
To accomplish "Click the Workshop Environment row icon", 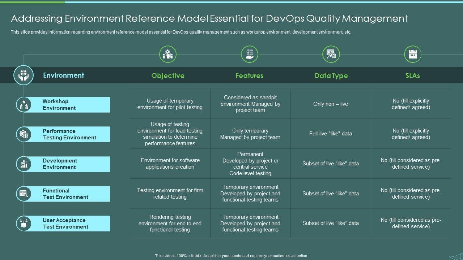I will (24, 105).
